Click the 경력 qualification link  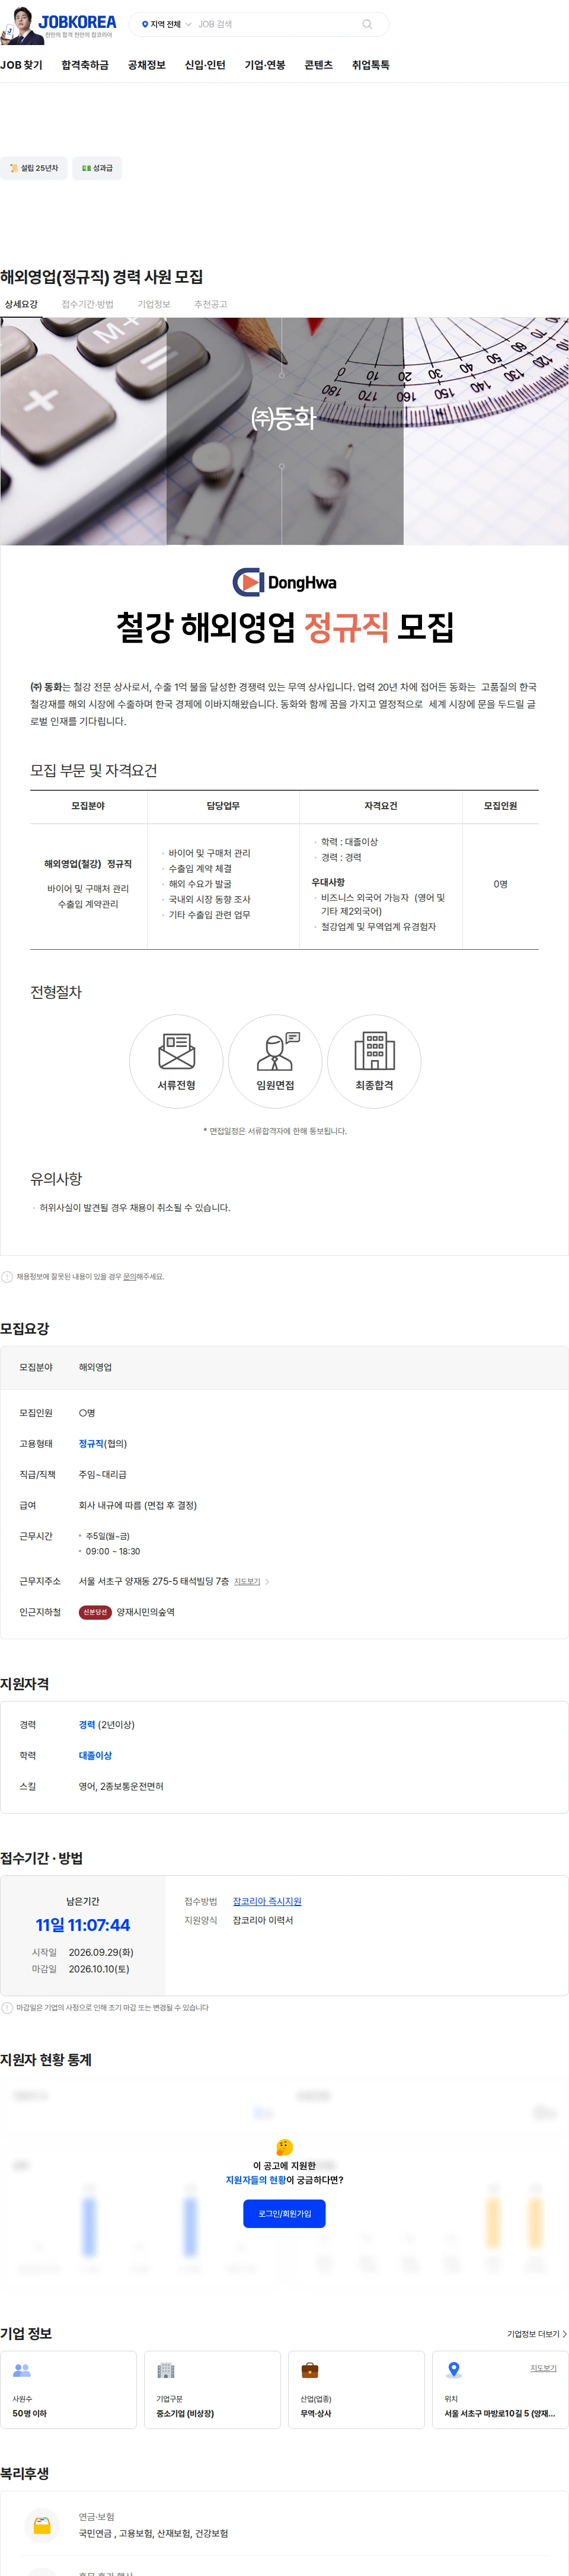pyautogui.click(x=87, y=1725)
